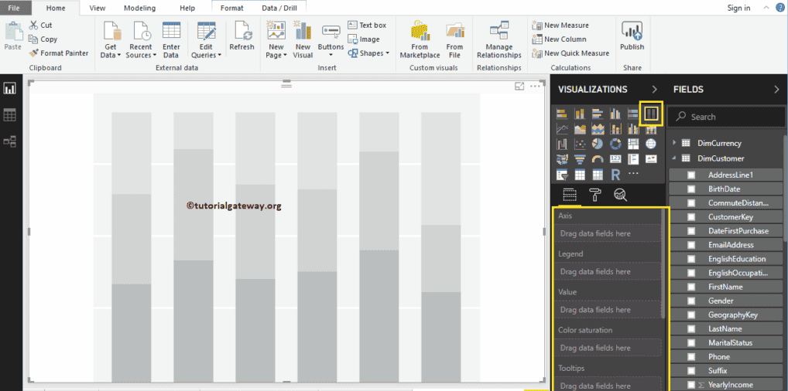788x391 pixels.
Task: Click the Axis drag data fields well
Action: (608, 233)
